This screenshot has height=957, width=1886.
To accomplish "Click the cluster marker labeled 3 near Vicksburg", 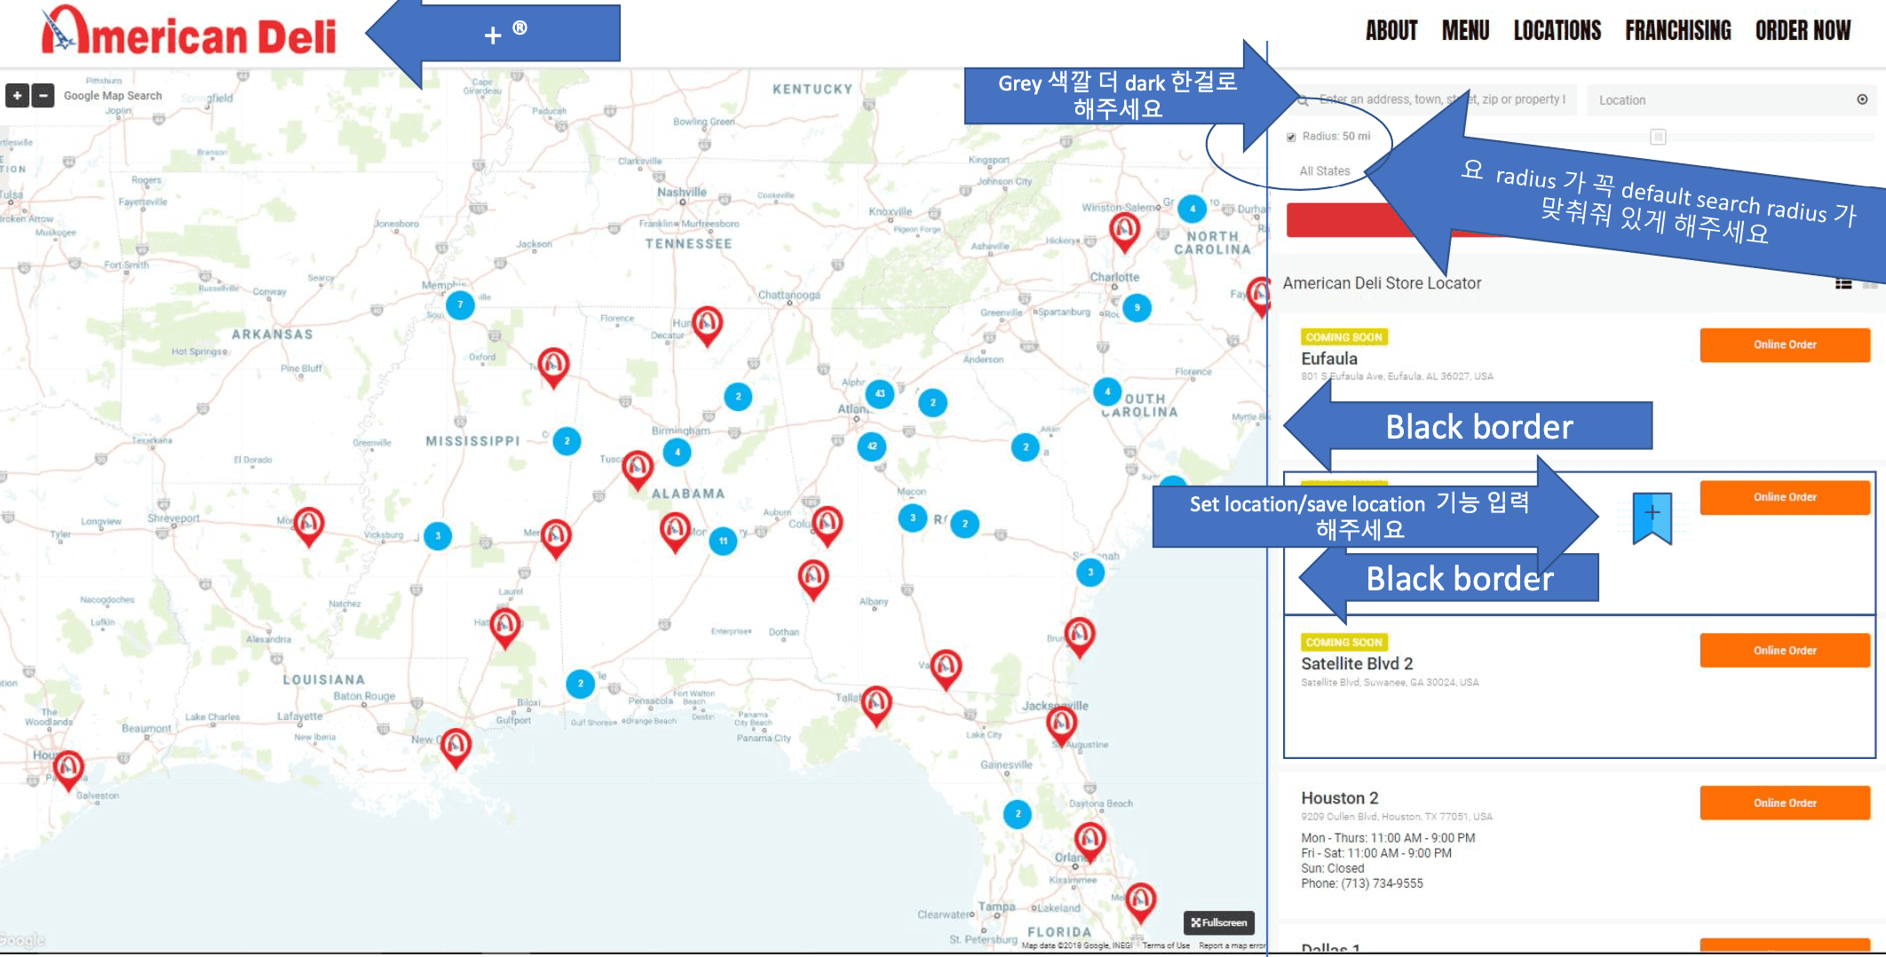I will [x=438, y=536].
